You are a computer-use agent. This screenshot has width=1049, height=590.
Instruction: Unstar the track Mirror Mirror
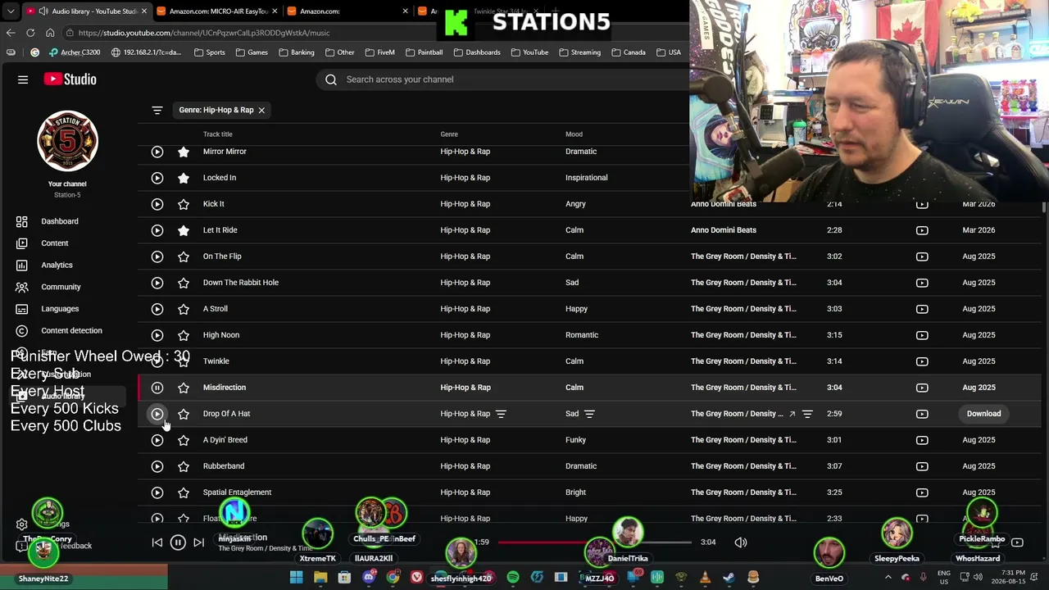pos(184,152)
